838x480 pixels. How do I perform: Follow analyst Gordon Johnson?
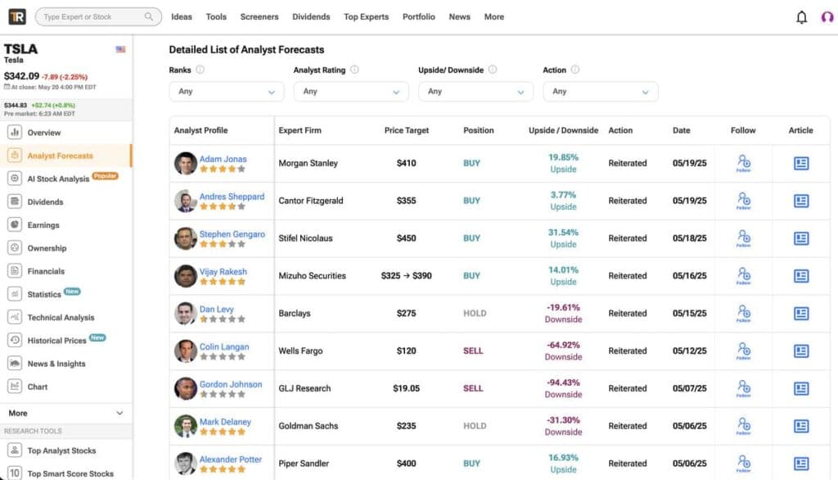(x=743, y=388)
